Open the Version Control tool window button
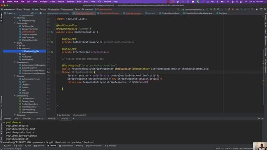Screen dimensions: 267x150 coord(94,146)
